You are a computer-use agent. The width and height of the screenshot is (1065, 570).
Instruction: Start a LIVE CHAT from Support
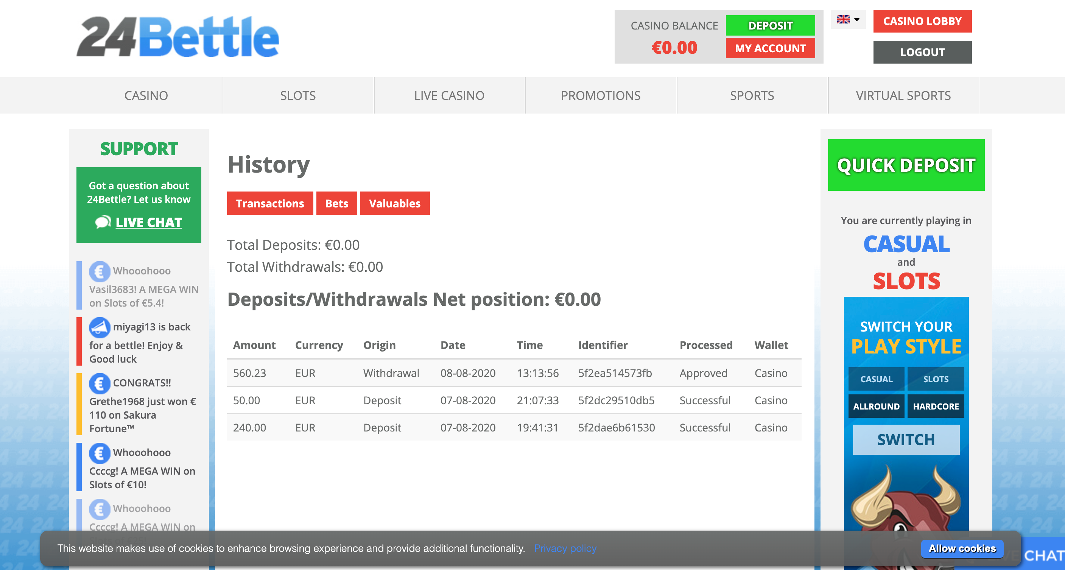pyautogui.click(x=148, y=223)
